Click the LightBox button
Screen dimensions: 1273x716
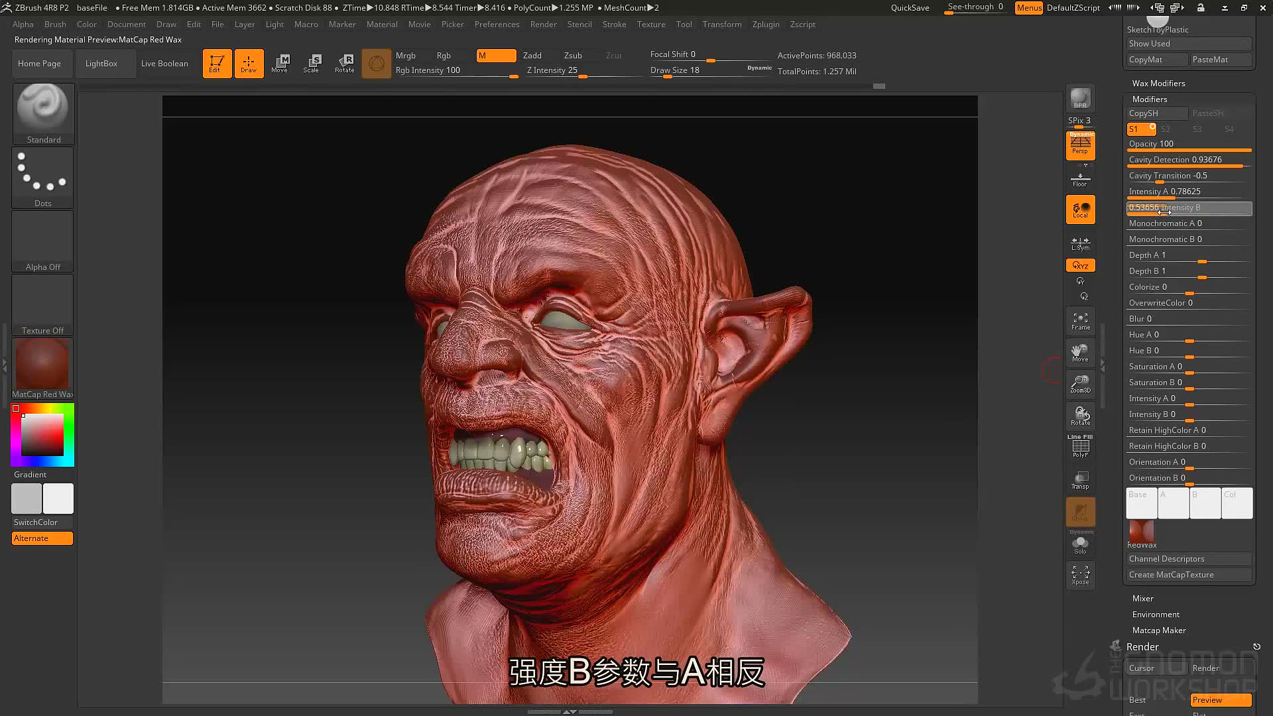pos(101,64)
